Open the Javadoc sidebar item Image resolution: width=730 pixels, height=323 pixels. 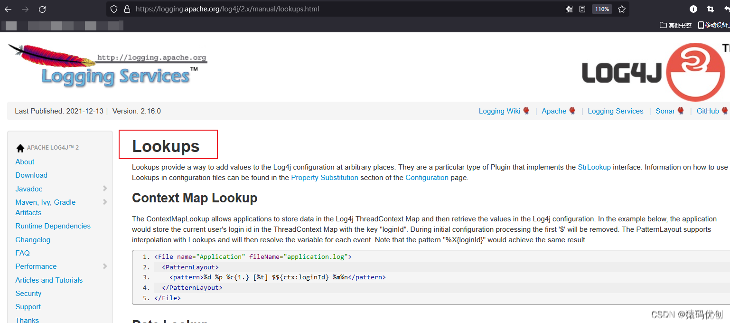pos(29,189)
